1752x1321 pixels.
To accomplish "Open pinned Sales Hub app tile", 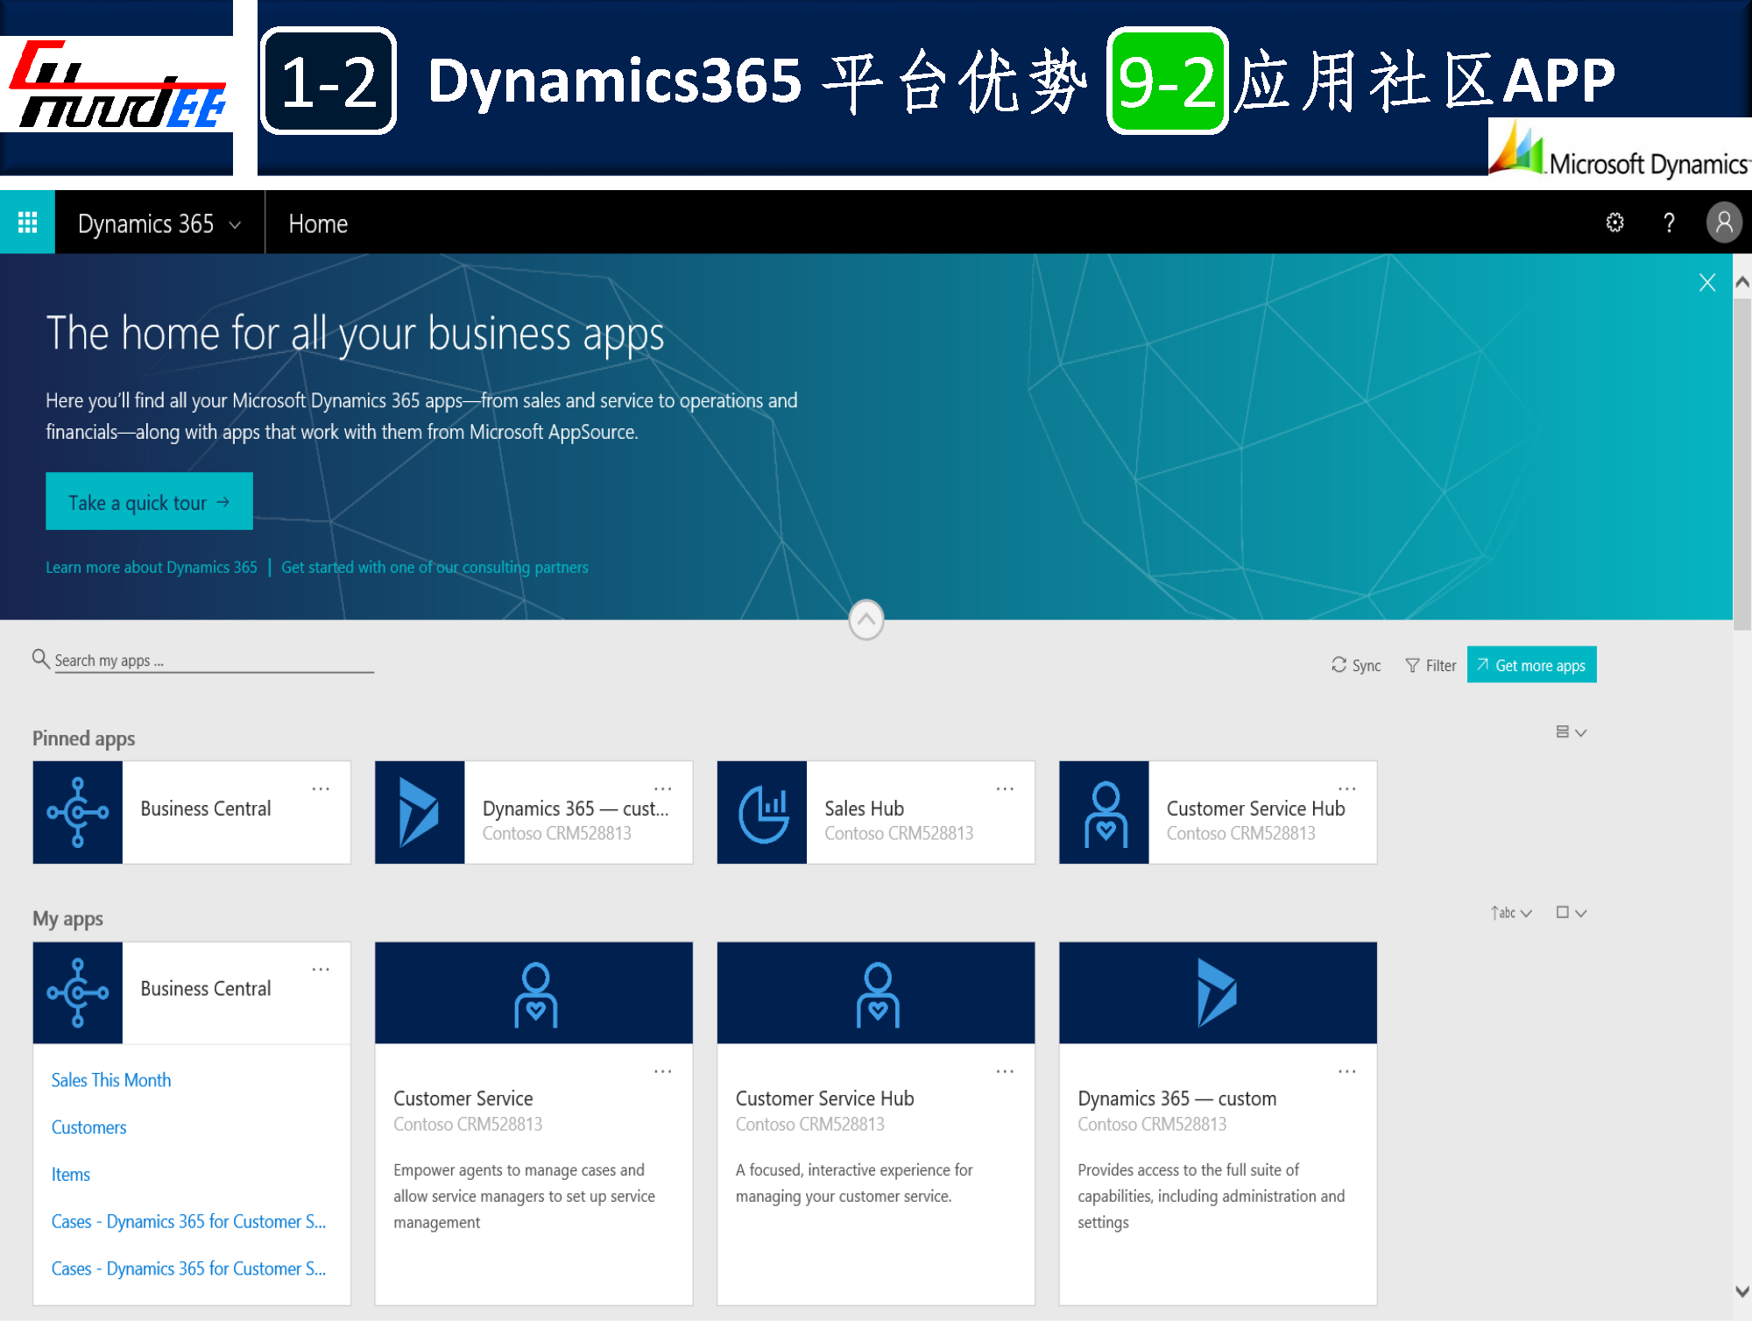I will (875, 812).
